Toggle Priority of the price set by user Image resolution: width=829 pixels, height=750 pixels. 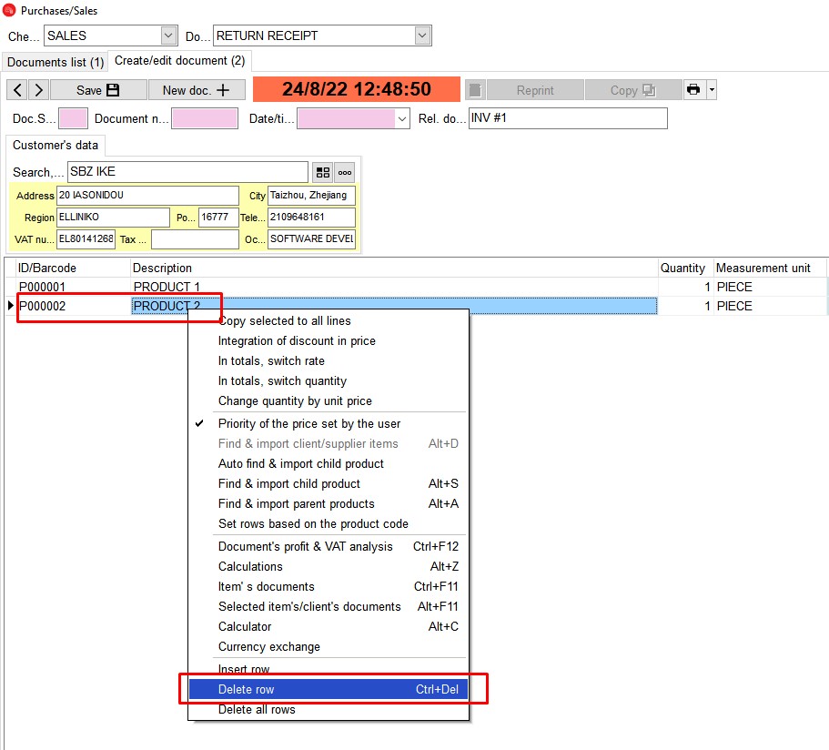click(329, 424)
